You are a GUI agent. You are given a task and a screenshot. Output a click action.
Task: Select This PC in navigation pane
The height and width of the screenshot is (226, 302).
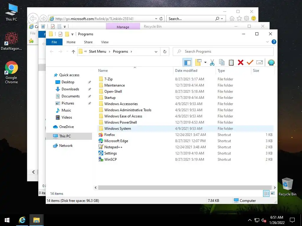[69, 136]
